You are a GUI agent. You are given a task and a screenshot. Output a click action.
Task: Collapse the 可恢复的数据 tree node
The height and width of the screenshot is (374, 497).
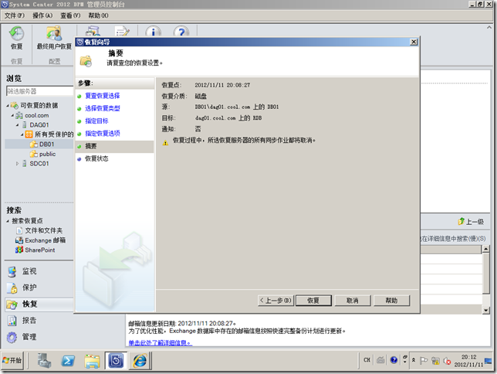click(x=7, y=106)
